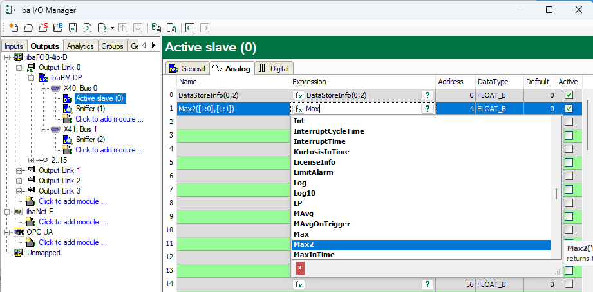593x292 pixels.
Task: Select Unmapped in the tree
Action: pyautogui.click(x=43, y=253)
